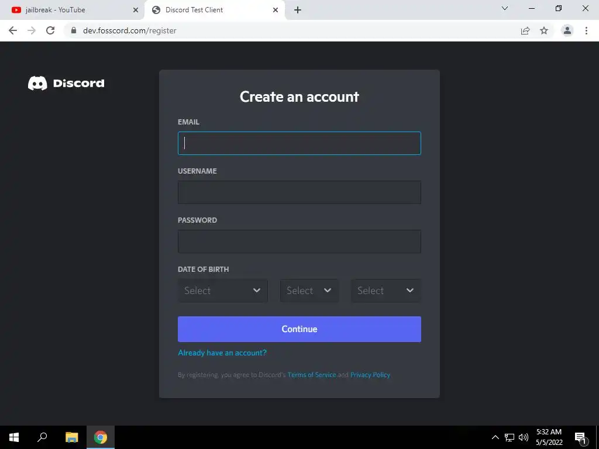The image size is (599, 449).
Task: Open File Explorer from the taskbar
Action: (71, 437)
